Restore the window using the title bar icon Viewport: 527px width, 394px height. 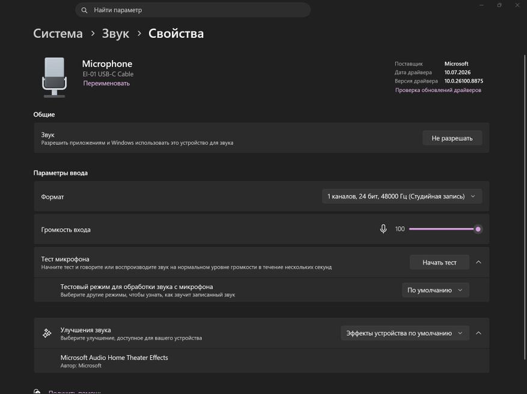[x=499, y=5]
